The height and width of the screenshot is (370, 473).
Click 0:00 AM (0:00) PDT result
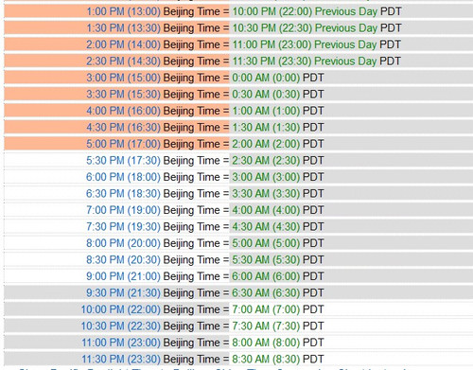(x=278, y=78)
